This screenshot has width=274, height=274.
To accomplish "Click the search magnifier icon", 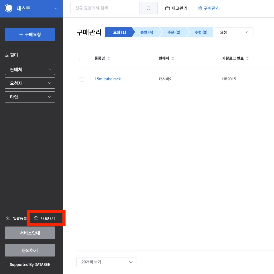I will pyautogui.click(x=149, y=8).
